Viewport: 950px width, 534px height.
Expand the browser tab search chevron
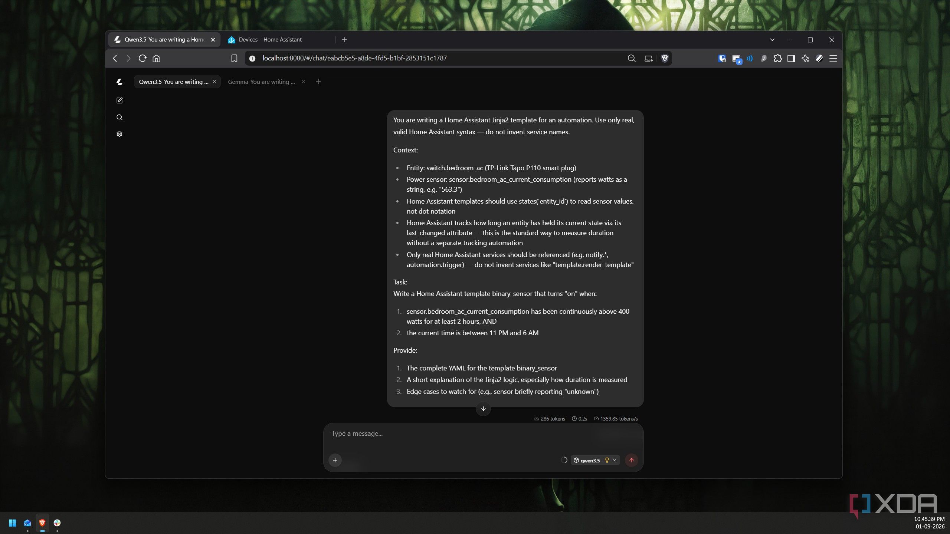pyautogui.click(x=772, y=40)
